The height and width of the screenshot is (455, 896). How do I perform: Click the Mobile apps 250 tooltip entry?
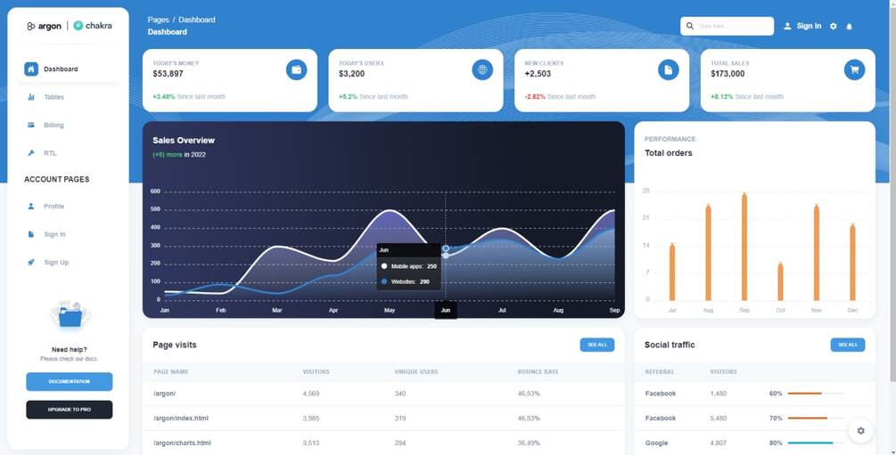409,266
